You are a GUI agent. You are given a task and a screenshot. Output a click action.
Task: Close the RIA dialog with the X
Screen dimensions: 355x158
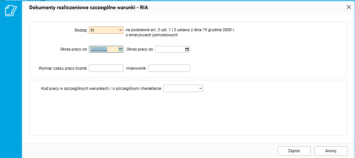pyautogui.click(x=348, y=7)
